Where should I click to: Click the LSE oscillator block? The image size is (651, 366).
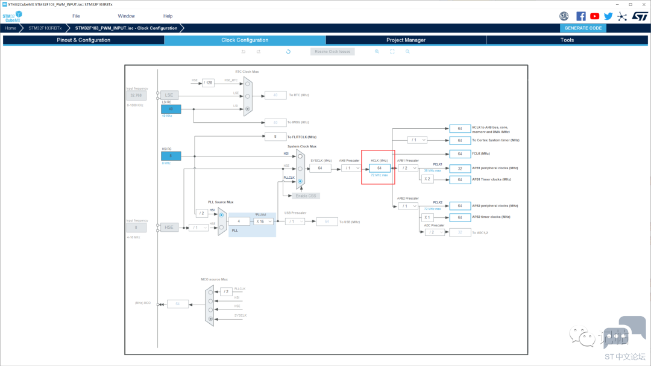(169, 95)
